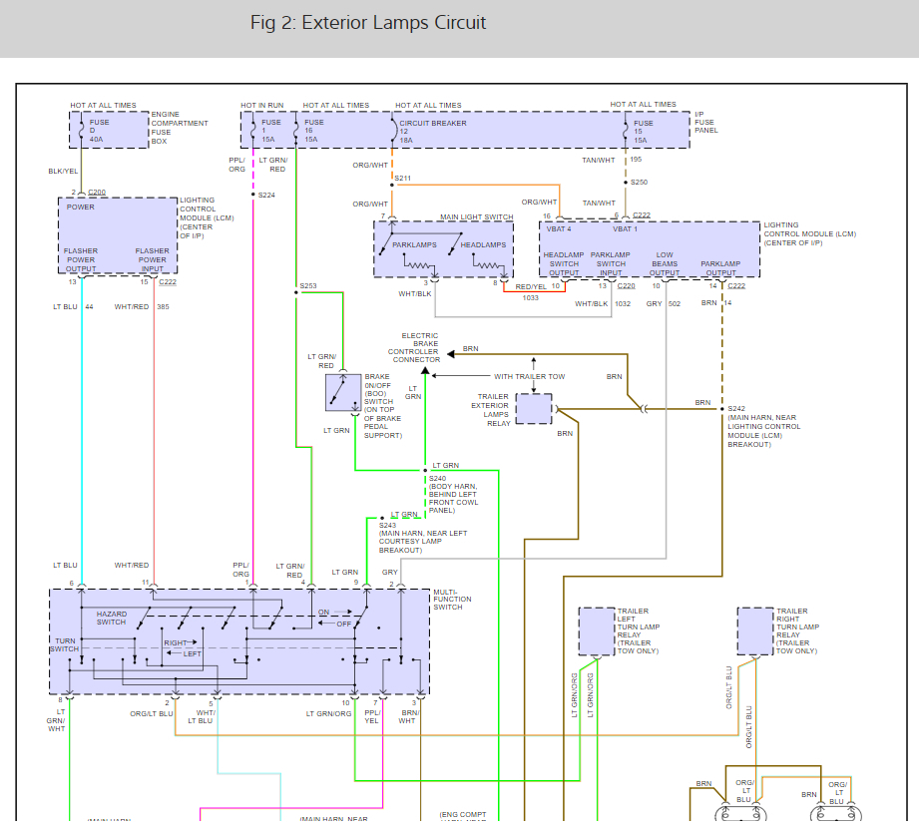Image resolution: width=919 pixels, height=834 pixels.
Task: Click the "LT GRN/ORG" label at pin 10
Action: [x=329, y=714]
